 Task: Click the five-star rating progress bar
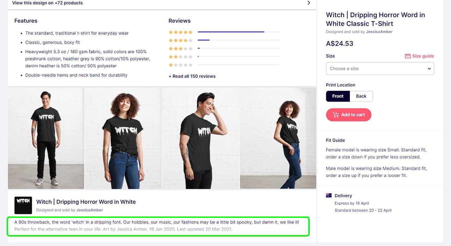pos(239,32)
